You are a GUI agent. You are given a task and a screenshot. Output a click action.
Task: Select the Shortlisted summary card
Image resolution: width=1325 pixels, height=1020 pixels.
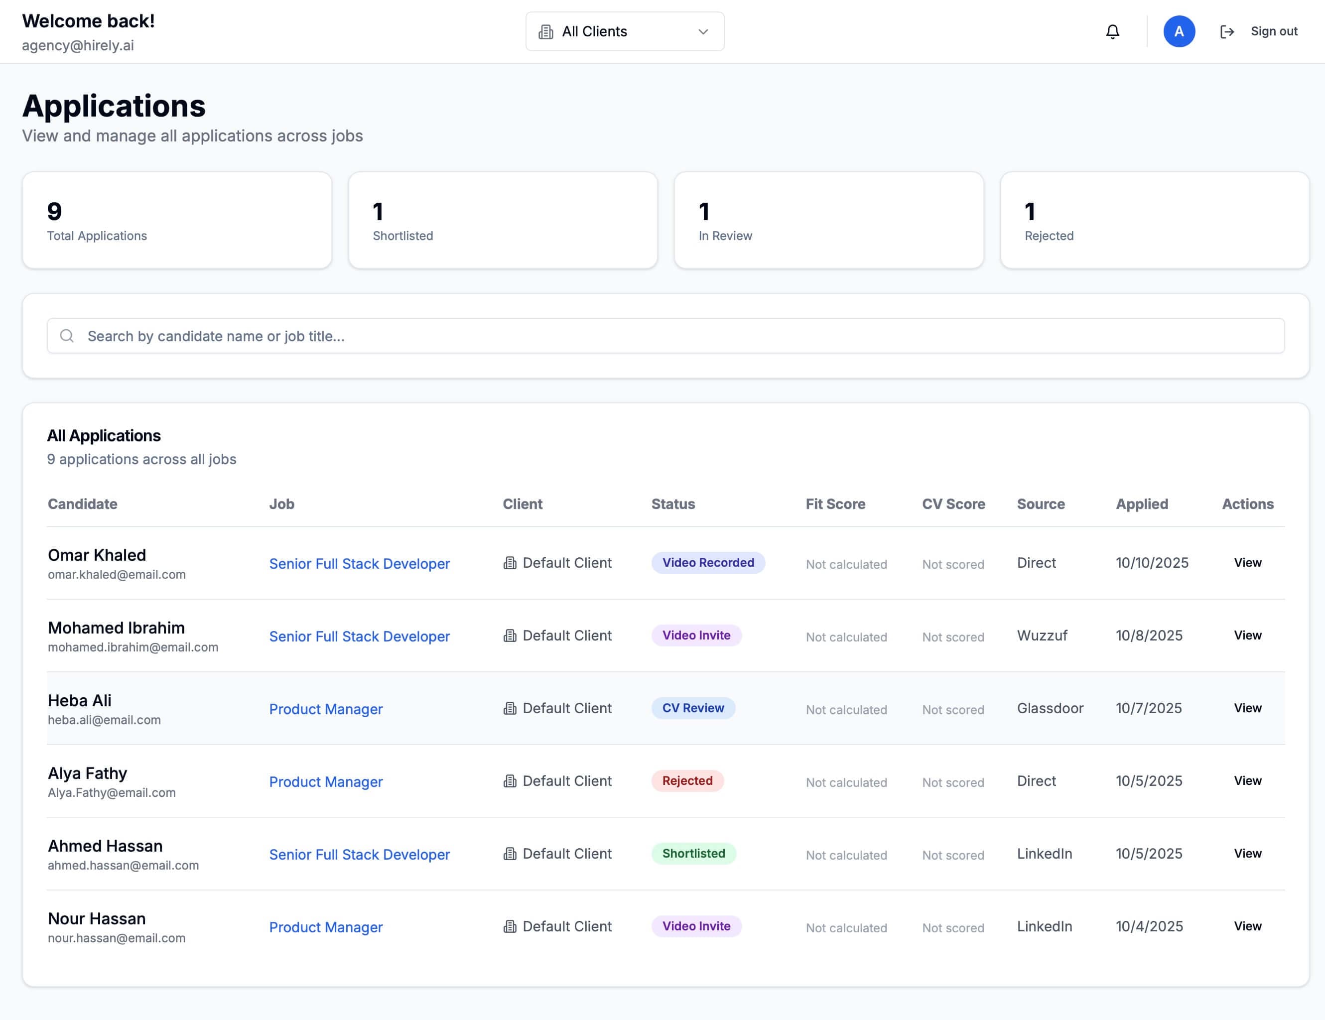(x=503, y=220)
